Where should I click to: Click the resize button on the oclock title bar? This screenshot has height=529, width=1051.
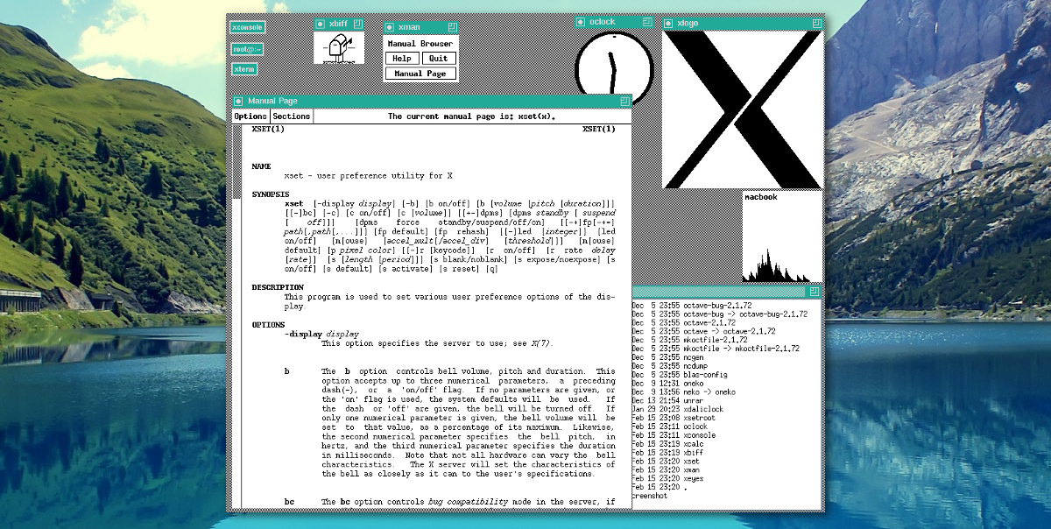click(x=647, y=22)
